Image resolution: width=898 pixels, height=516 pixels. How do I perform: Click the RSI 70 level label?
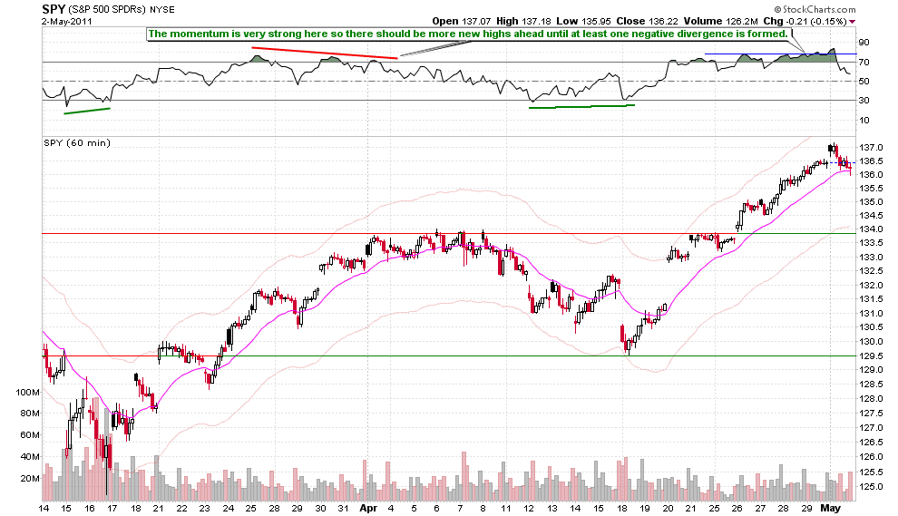[863, 62]
